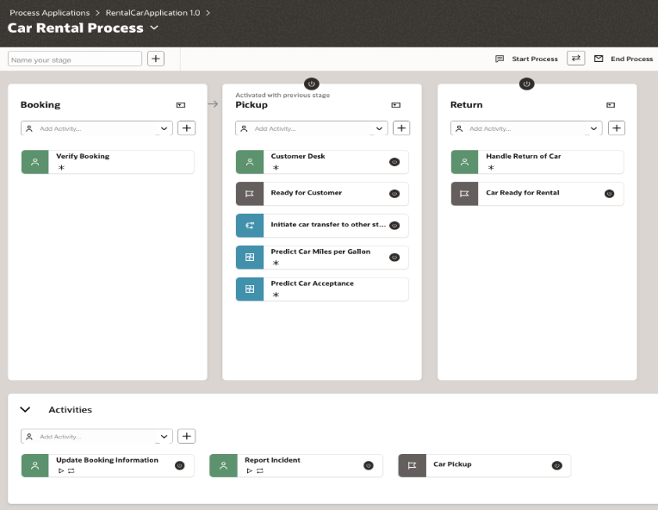Click the End Process envelope icon
Viewport: 658px width, 510px height.
[x=599, y=59]
